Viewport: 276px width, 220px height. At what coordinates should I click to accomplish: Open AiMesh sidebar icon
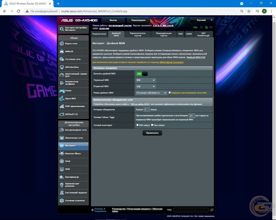coord(61,51)
